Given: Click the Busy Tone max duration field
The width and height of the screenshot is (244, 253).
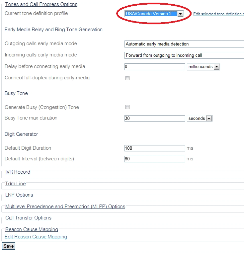Looking at the screenshot, I should click(154, 118).
